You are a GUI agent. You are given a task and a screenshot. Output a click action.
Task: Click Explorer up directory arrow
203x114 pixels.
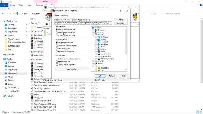click(14, 14)
